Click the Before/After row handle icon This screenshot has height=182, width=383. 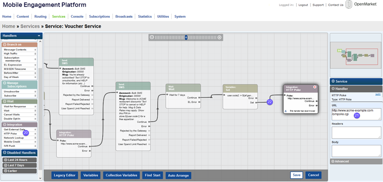click(x=35, y=73)
